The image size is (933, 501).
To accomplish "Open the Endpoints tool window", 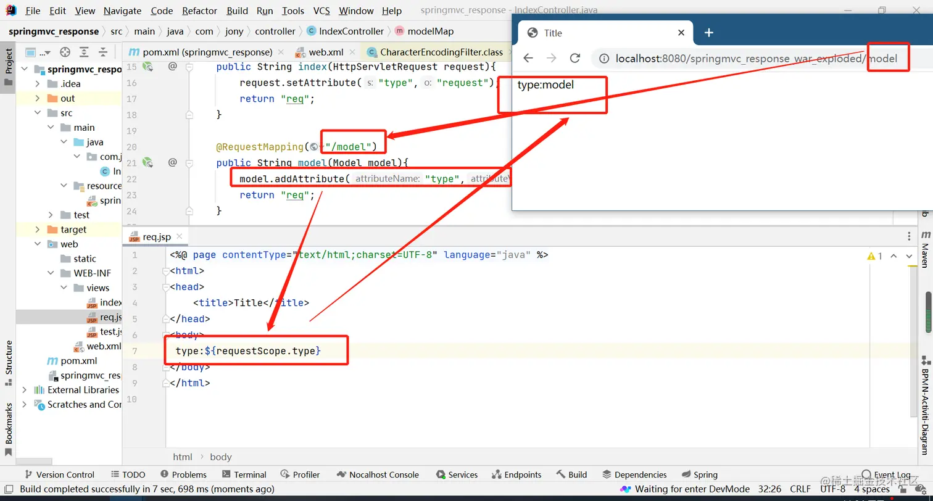I will click(x=516, y=474).
